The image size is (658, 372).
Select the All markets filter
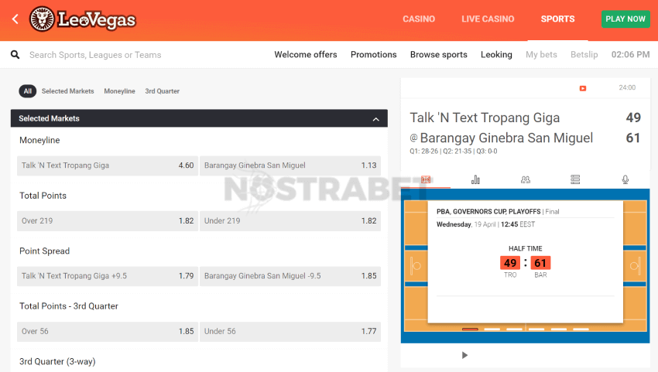(x=28, y=91)
